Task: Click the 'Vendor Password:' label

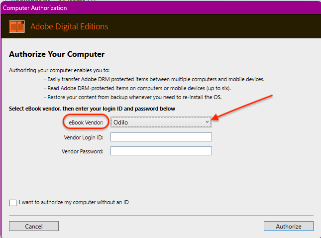Action: pos(83,151)
